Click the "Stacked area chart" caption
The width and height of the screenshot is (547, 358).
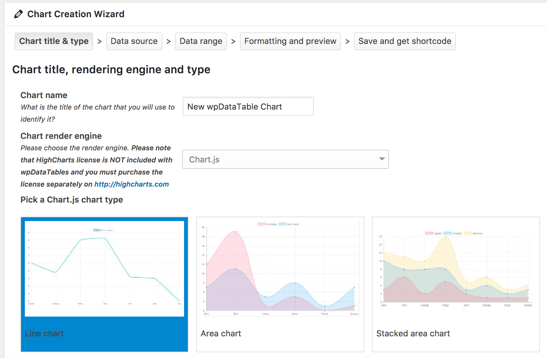coord(413,333)
